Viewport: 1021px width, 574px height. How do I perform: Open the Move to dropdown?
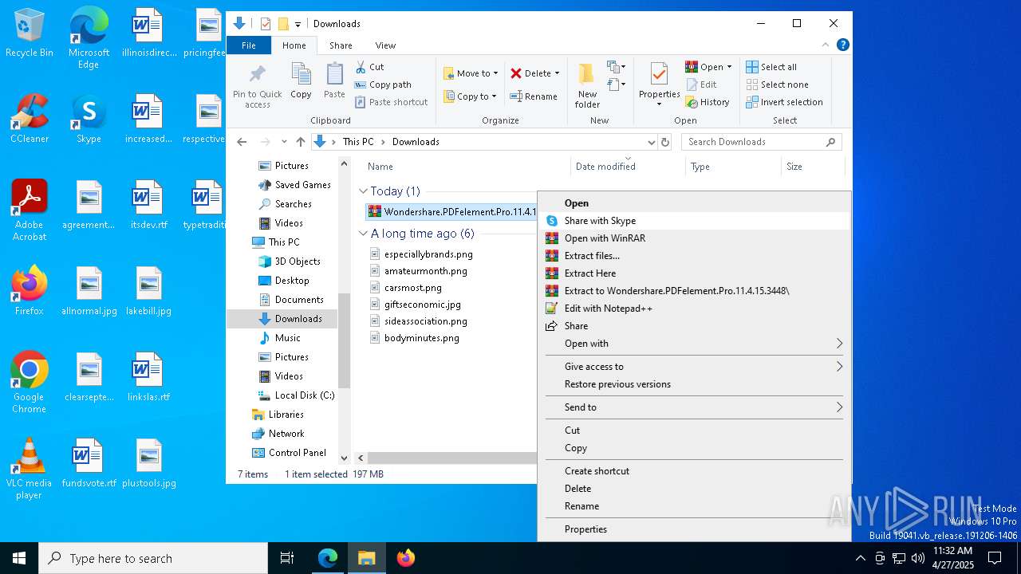(x=471, y=73)
